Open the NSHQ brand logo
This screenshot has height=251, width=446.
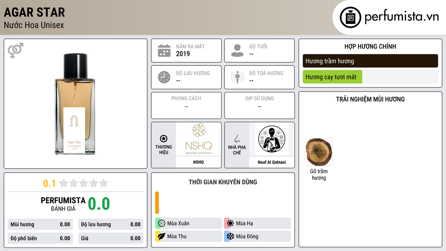199,139
